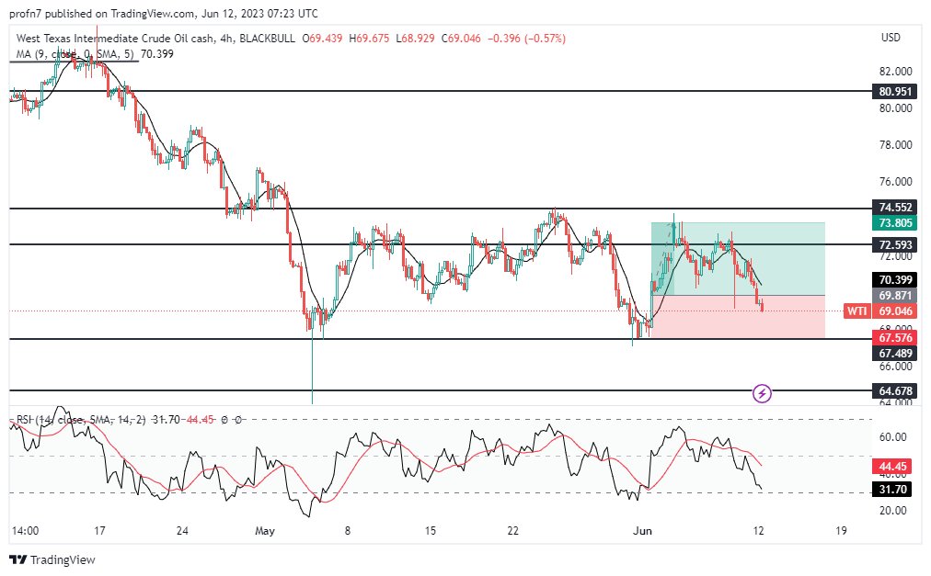Viewport: 931px width, 576px height.
Task: Select the 67.489 price level label
Action: (x=895, y=353)
